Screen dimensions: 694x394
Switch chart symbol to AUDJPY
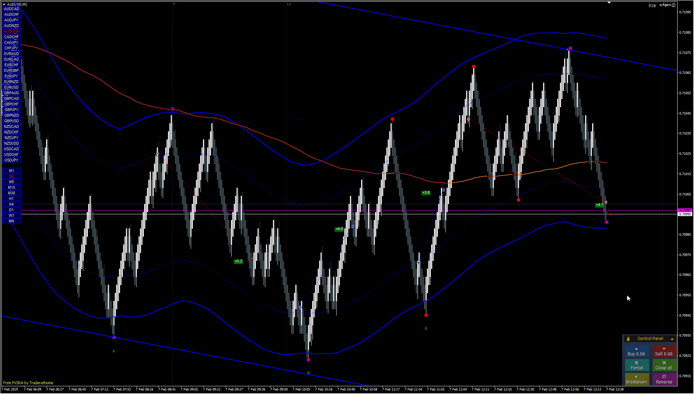pyautogui.click(x=12, y=20)
